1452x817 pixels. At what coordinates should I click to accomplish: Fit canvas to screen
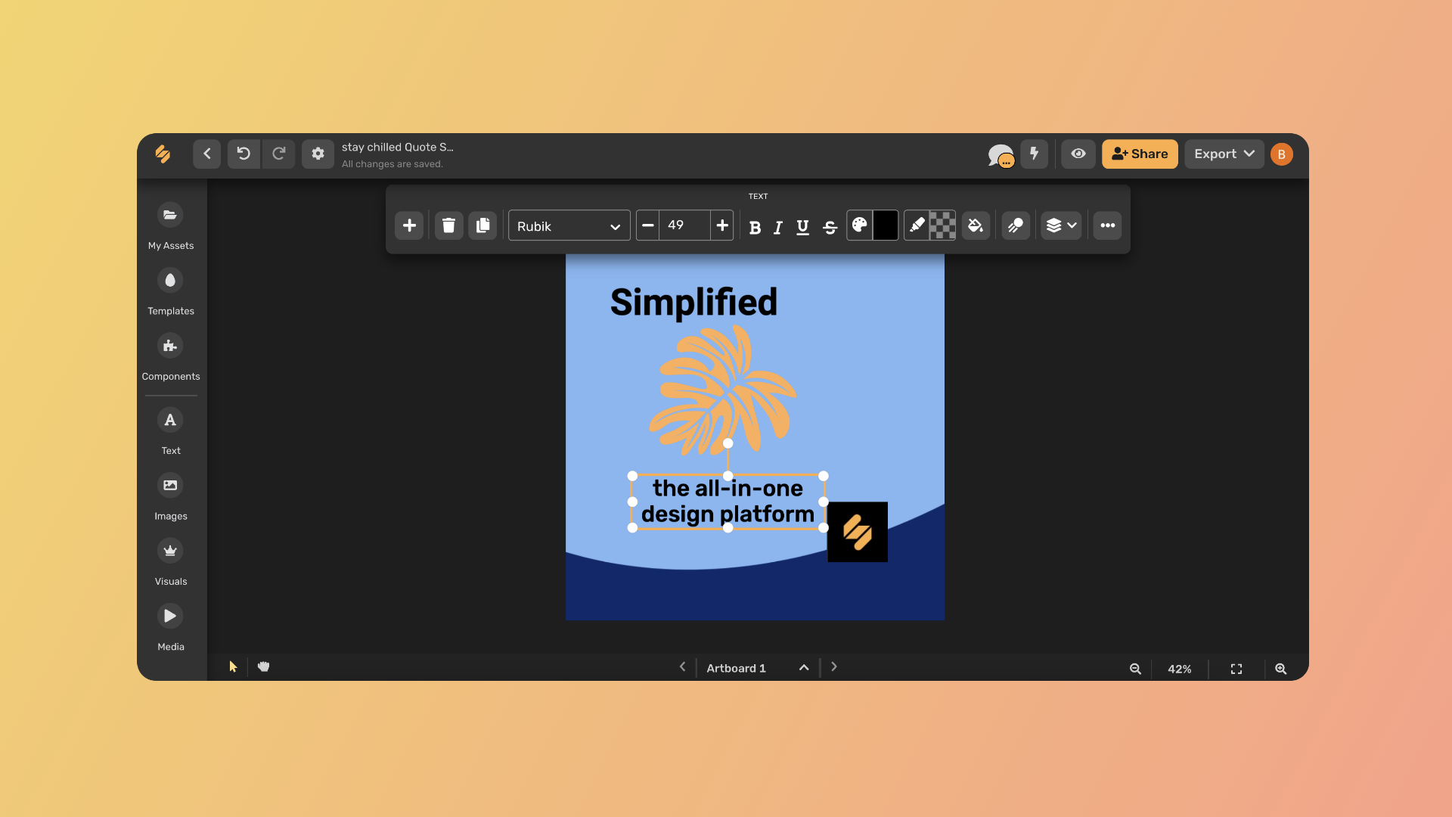1236,669
